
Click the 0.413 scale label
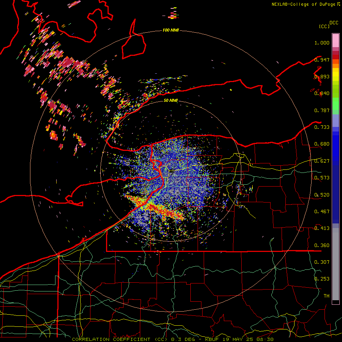(322, 228)
